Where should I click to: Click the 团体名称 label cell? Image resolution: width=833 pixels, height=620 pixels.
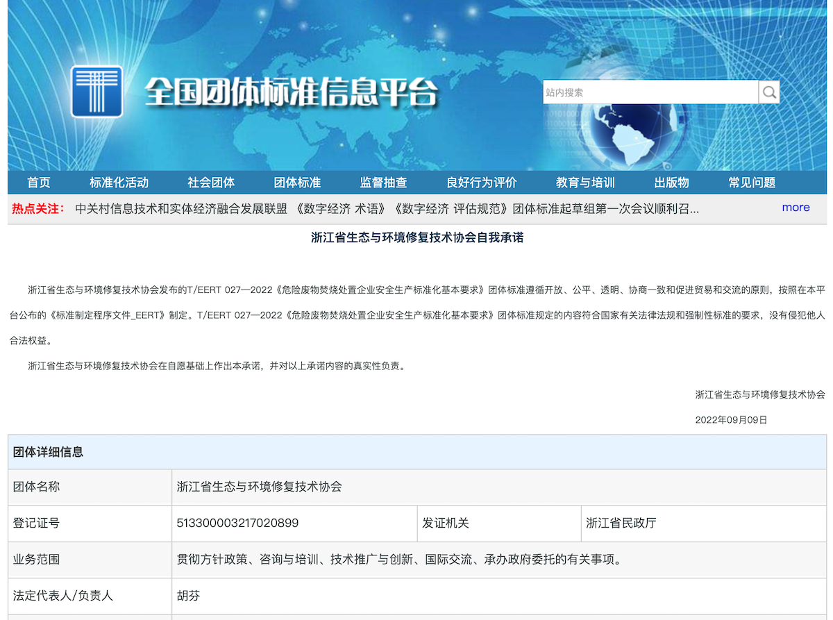(x=90, y=487)
